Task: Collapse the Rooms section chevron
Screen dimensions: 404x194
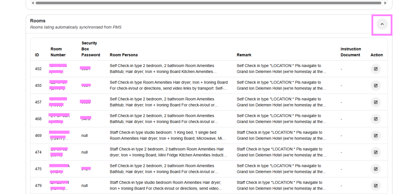Action: tap(382, 24)
